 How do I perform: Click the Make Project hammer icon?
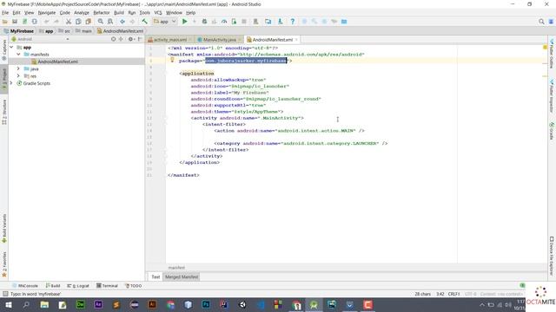tap(144, 22)
